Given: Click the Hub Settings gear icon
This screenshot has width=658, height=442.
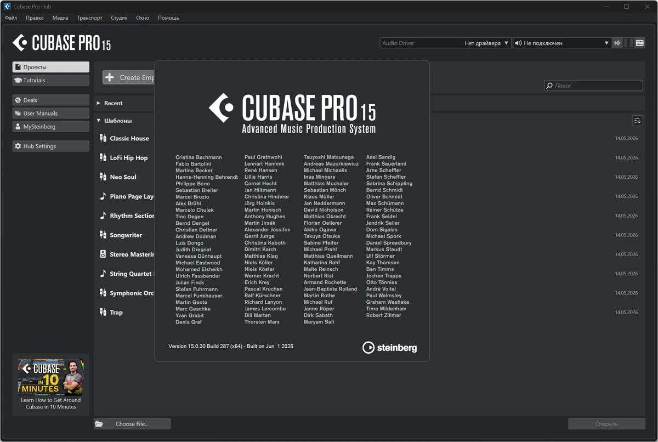Looking at the screenshot, I should tap(18, 146).
